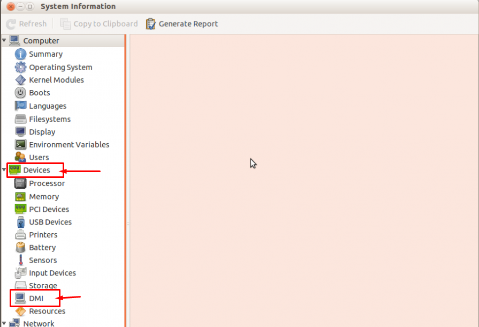The image size is (479, 327).
Task: Click the Devices green card icon
Action: [14, 170]
